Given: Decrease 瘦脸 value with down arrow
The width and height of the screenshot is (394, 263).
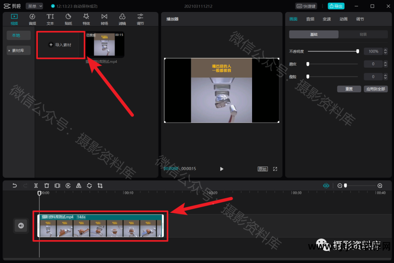Looking at the screenshot, I should tap(386, 78).
